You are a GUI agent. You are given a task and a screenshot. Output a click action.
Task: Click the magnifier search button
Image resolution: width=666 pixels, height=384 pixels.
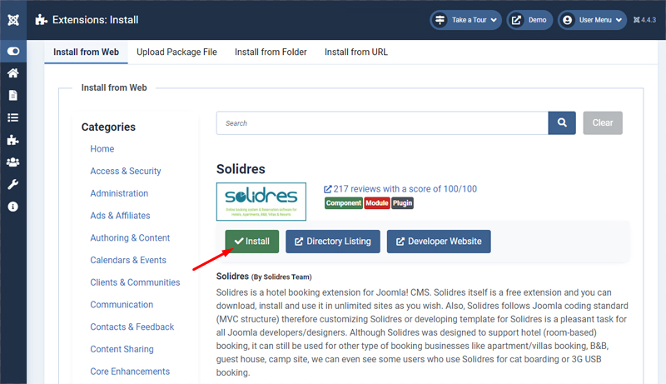click(x=562, y=122)
